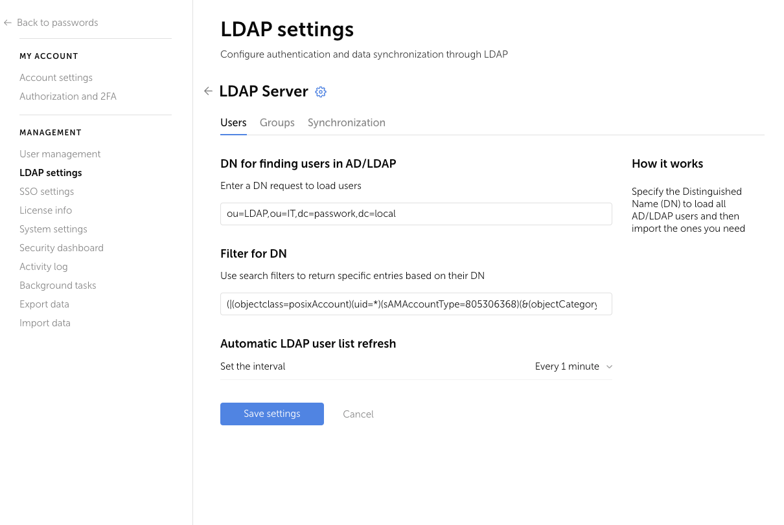
Task: Navigate to User management
Action: point(60,153)
